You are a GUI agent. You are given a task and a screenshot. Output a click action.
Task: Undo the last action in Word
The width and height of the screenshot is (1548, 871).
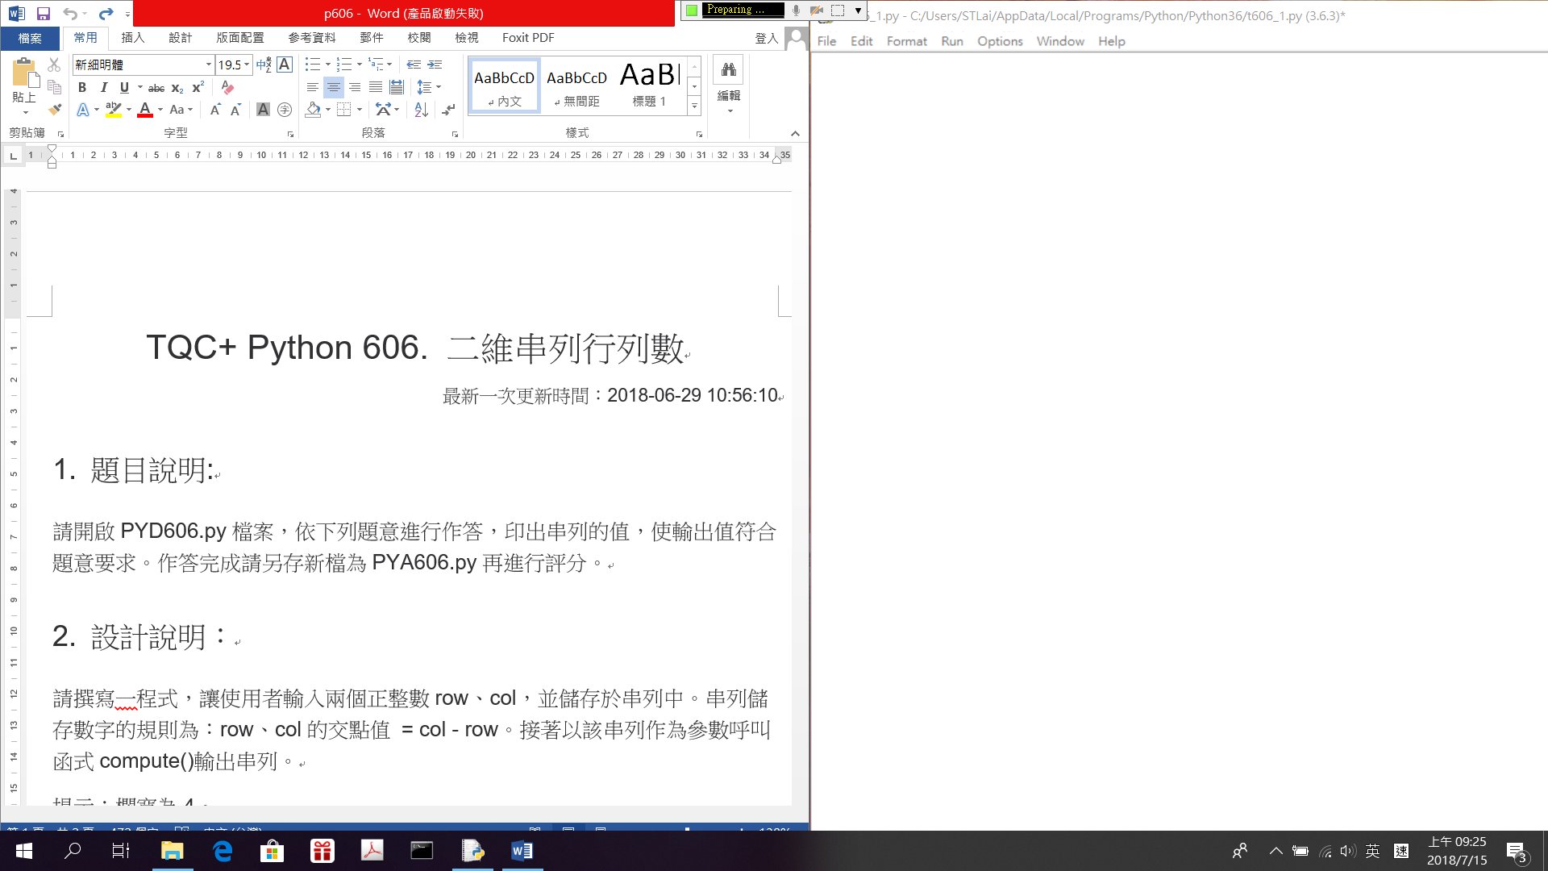(x=70, y=14)
